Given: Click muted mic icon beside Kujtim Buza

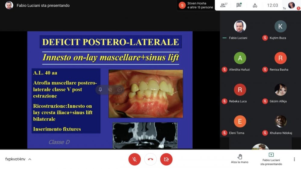Looking at the screenshot, I should tap(265, 38).
